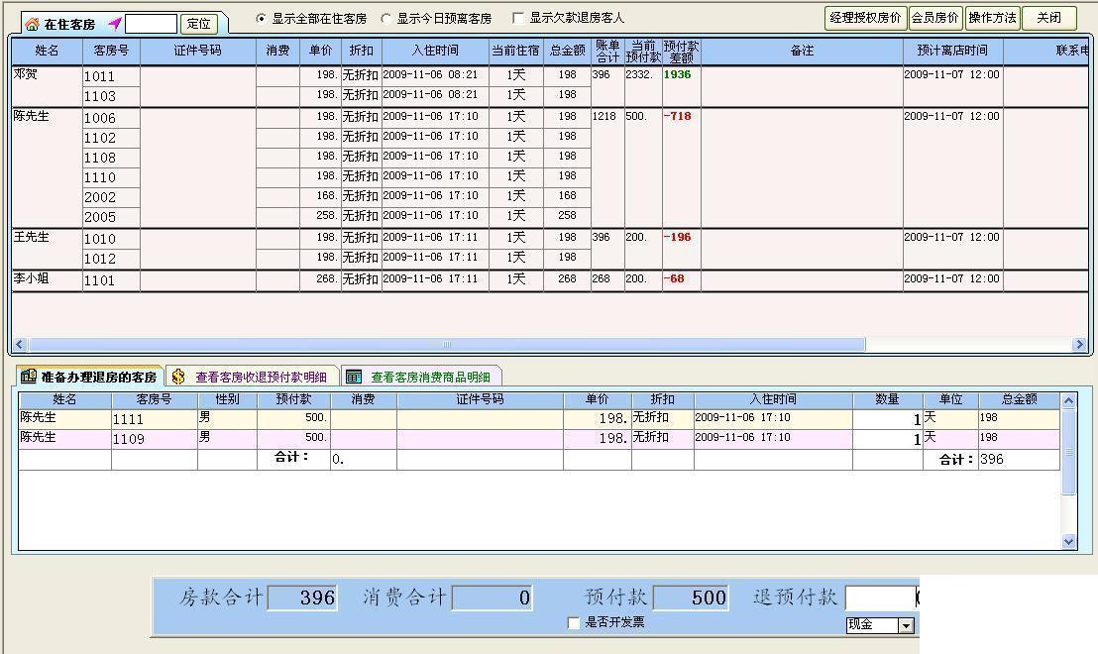The width and height of the screenshot is (1098, 654).
Task: Click the 定位 button
Action: (199, 24)
